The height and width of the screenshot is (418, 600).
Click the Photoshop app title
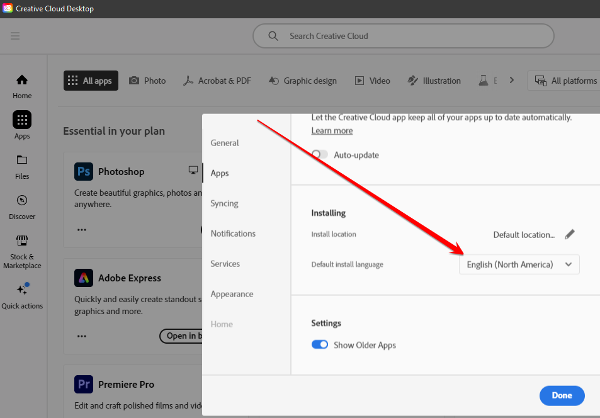point(122,171)
